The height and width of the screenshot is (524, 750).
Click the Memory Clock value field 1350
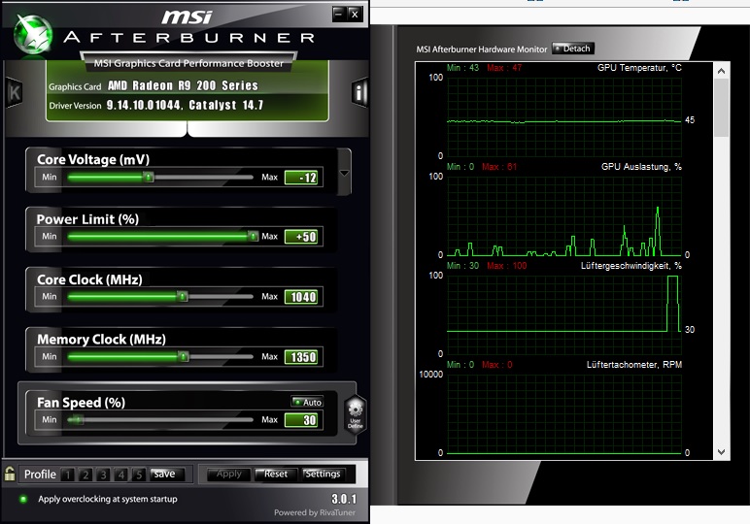click(301, 357)
